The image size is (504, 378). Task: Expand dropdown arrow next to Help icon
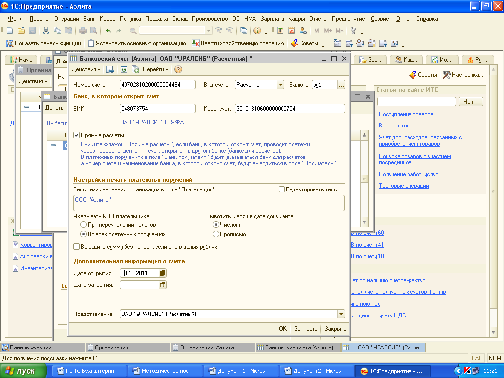tap(266, 32)
